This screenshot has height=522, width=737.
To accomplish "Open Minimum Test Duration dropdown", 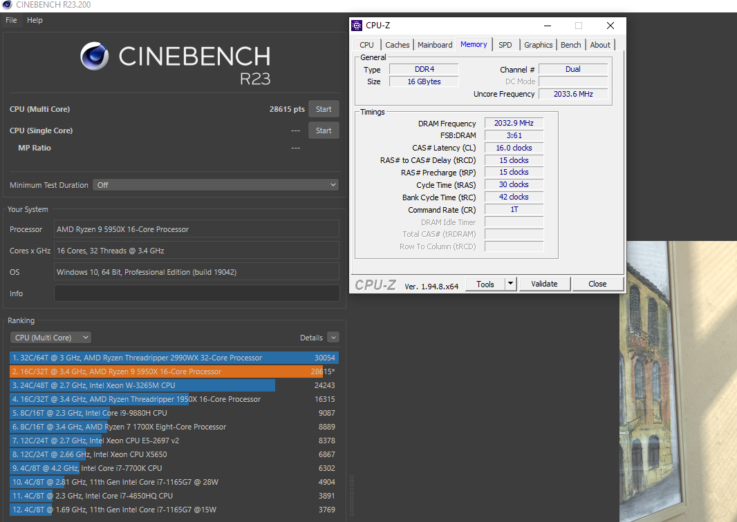I will [x=216, y=185].
